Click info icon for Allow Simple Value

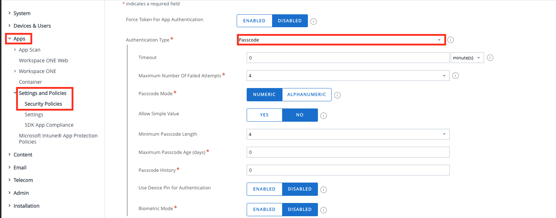324,116
